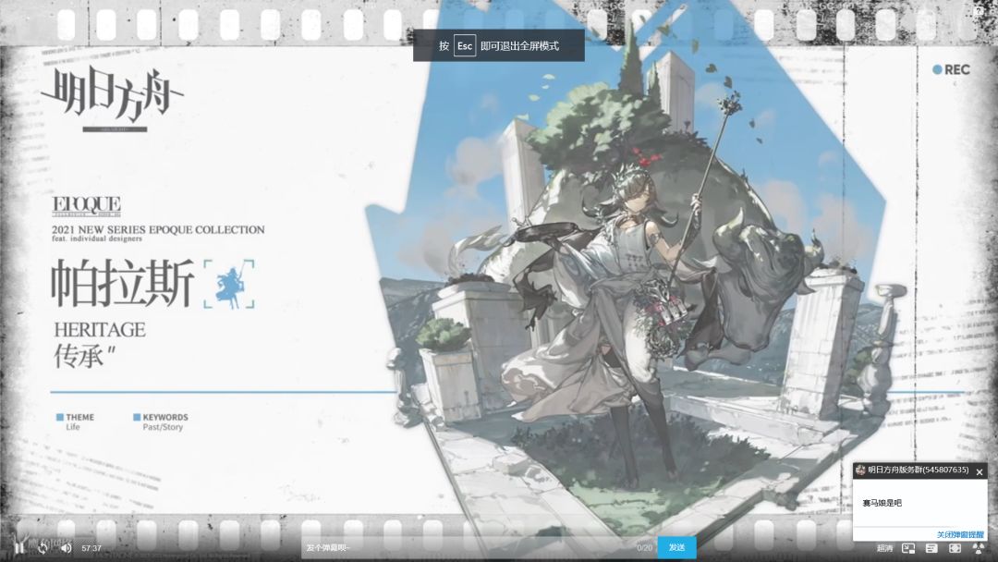Open the 超清 video quality selector

point(884,548)
